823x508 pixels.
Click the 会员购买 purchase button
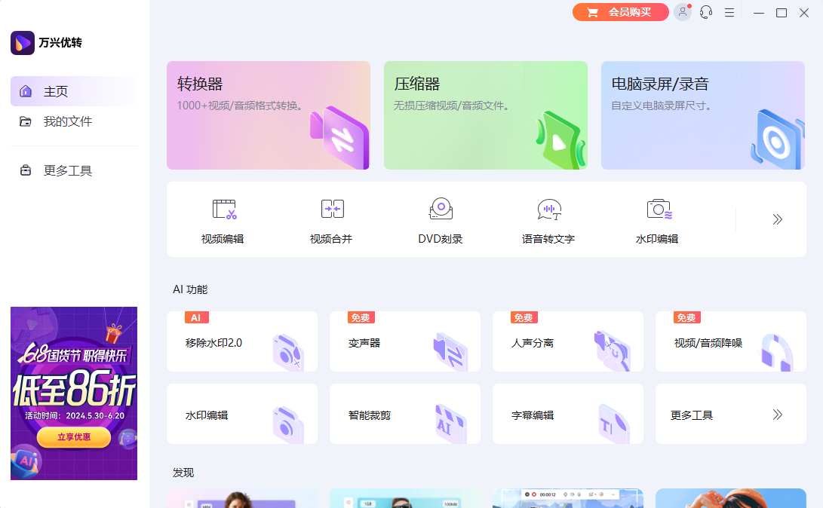click(620, 12)
